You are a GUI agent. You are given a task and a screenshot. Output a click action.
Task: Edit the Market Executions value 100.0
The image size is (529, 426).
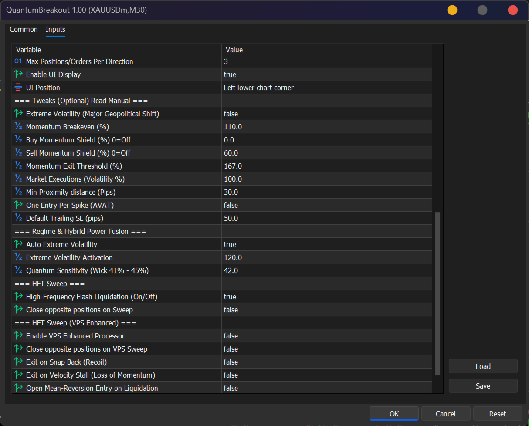pos(326,179)
